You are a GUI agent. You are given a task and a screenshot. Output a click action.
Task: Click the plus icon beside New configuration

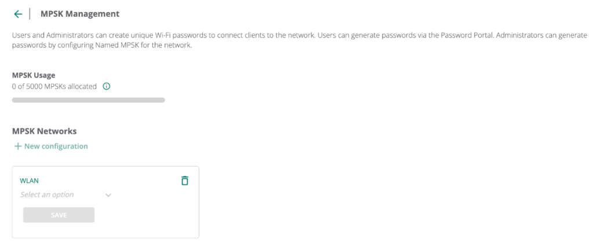[17, 146]
